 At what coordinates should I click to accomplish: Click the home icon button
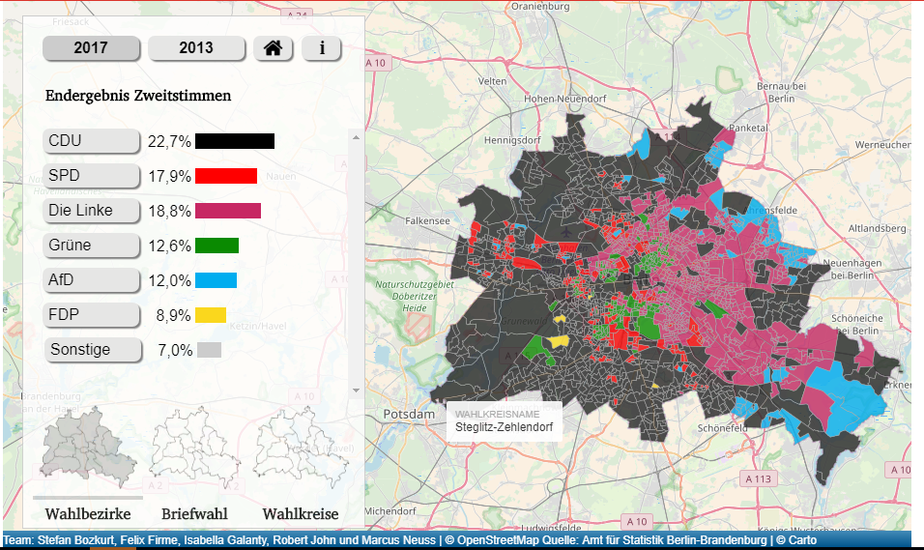273,48
